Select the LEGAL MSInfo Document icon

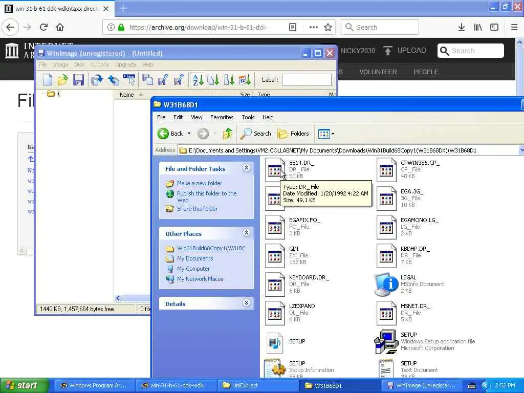386,285
